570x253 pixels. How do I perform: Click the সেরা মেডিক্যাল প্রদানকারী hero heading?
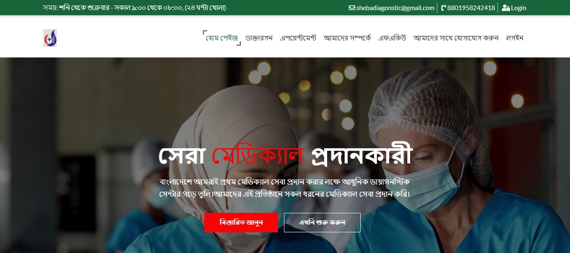click(285, 156)
